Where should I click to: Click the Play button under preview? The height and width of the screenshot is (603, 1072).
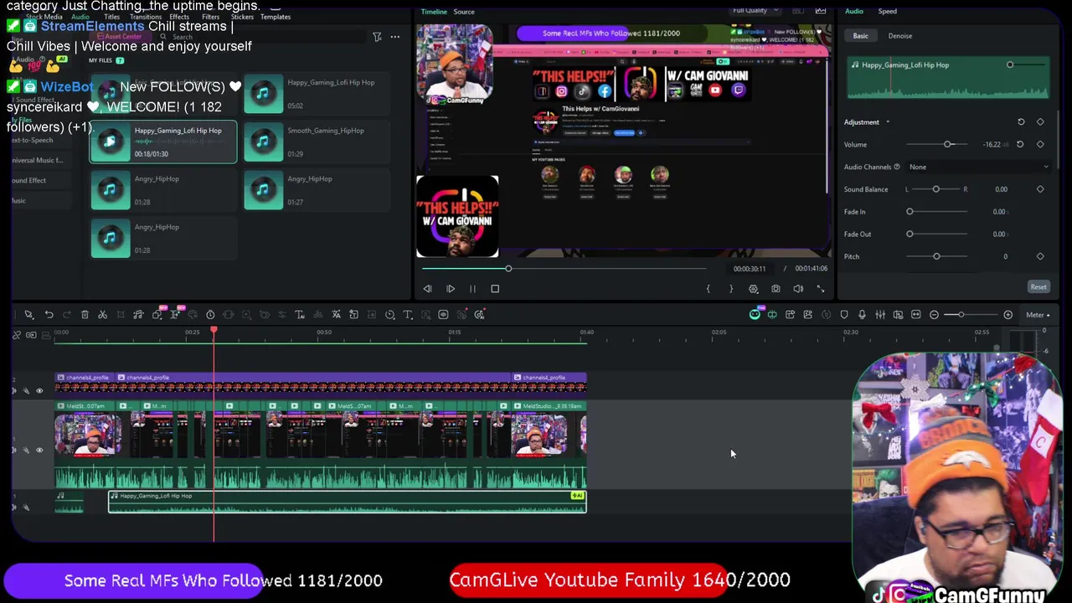tap(450, 289)
